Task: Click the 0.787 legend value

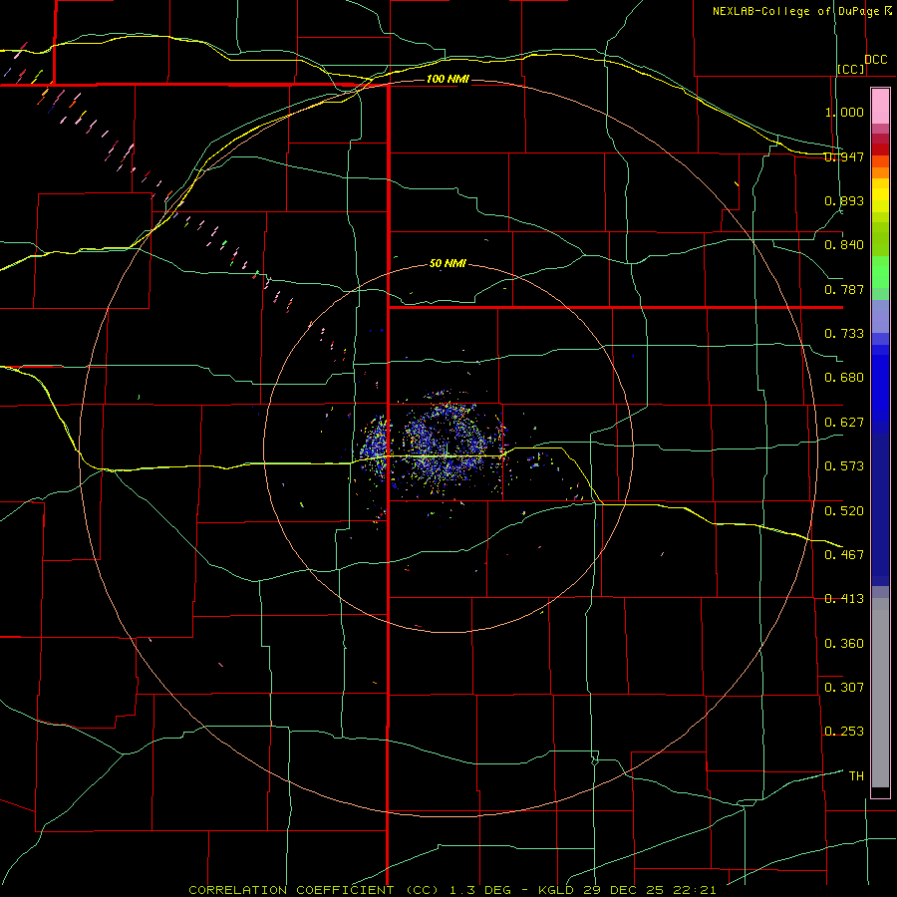Action: point(844,289)
